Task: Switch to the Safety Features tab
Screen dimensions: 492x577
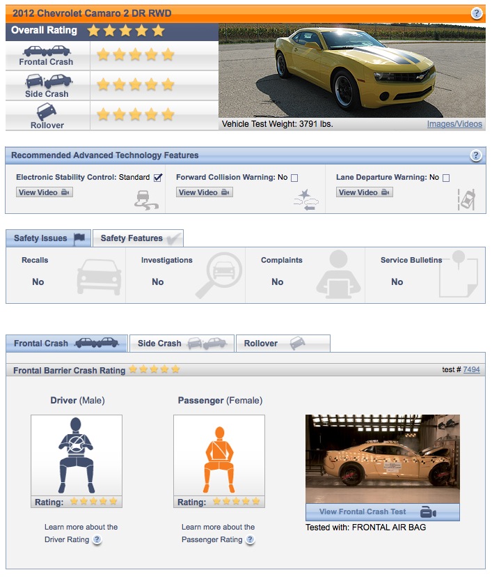Action: pyautogui.click(x=138, y=238)
